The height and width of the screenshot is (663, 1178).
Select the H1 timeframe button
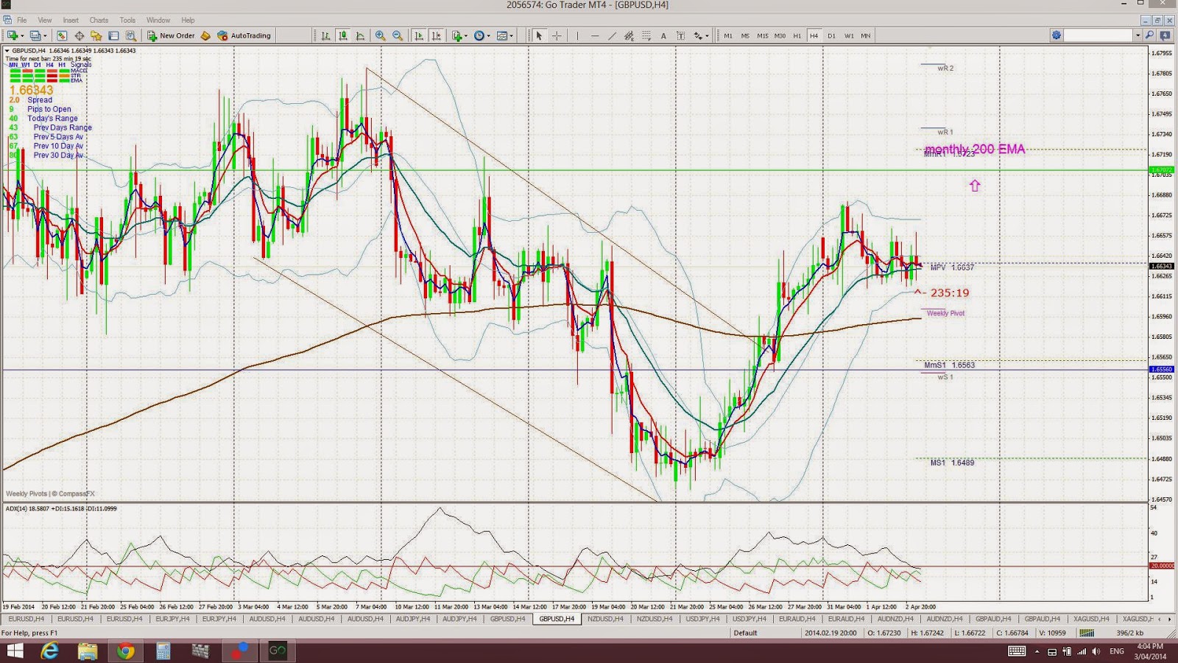click(797, 35)
